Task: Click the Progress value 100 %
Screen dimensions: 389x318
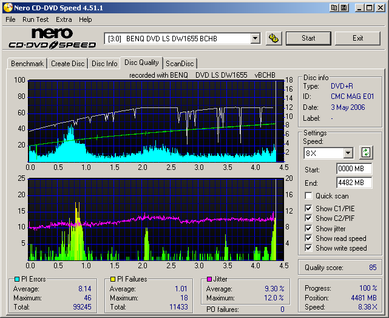Action: (368, 288)
